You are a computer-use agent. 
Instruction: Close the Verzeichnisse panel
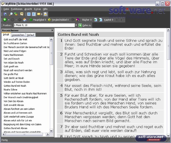pos(52,30)
